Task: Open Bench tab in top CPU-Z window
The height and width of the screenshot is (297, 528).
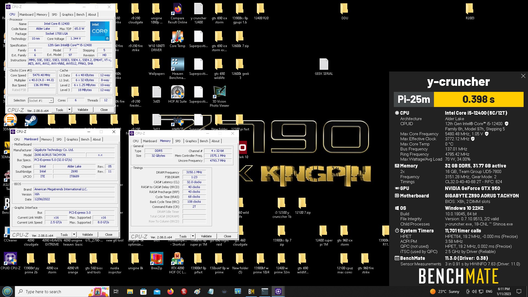Action: pyautogui.click(x=81, y=15)
